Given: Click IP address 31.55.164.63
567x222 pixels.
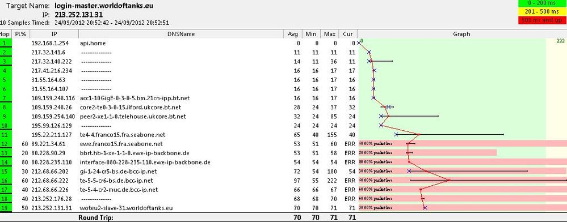Looking at the screenshot, I should click(x=48, y=80).
